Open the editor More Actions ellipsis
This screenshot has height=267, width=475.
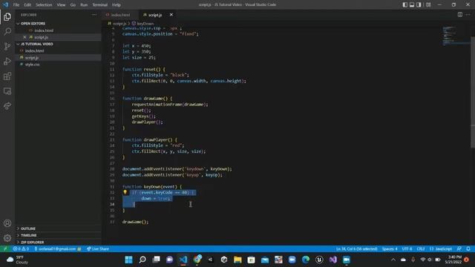[468, 15]
